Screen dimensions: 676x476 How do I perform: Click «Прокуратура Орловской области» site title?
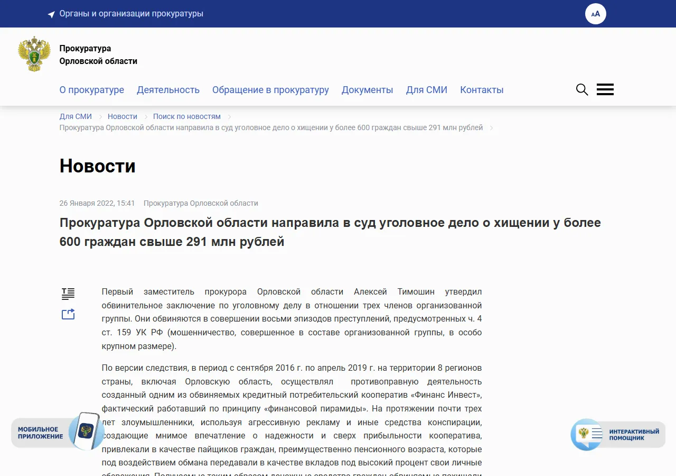[x=98, y=55]
